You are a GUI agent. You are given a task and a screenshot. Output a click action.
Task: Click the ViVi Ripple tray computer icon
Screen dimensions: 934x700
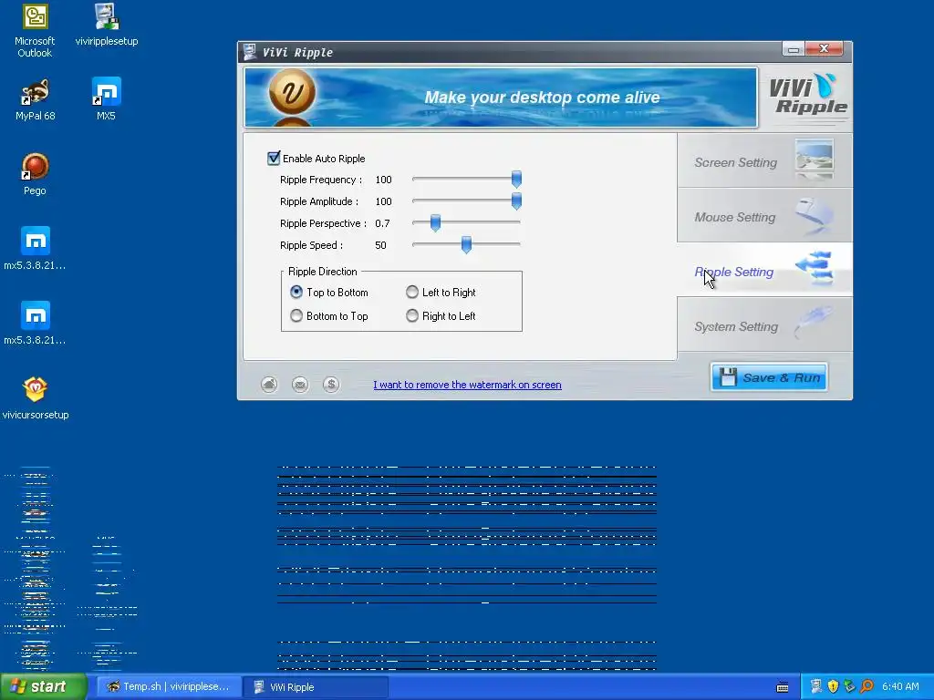(x=816, y=686)
